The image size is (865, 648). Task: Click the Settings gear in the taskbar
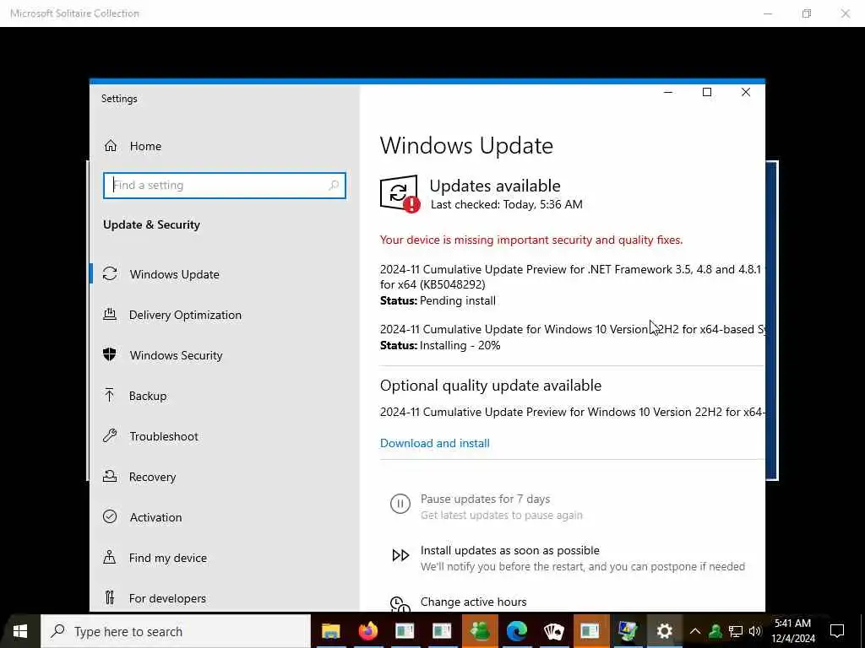(x=664, y=631)
